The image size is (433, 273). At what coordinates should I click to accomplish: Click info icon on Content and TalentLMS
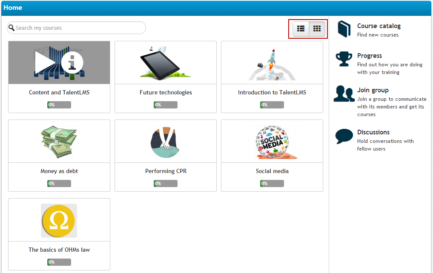(x=72, y=63)
